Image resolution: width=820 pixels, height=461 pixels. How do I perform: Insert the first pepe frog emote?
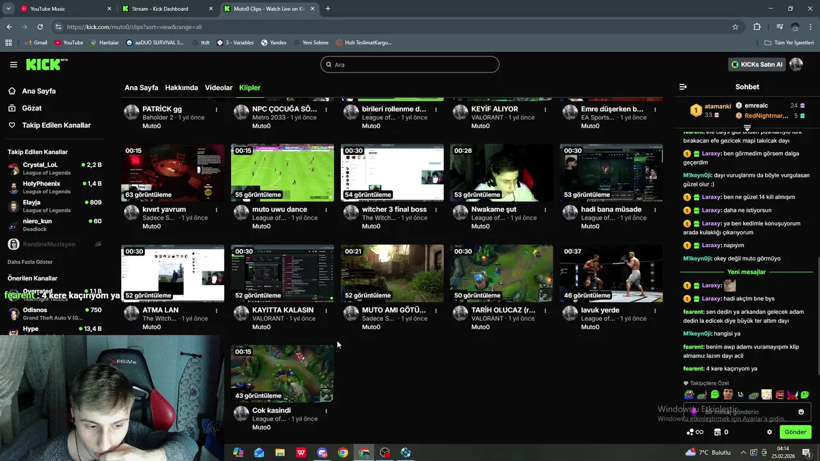689,394
